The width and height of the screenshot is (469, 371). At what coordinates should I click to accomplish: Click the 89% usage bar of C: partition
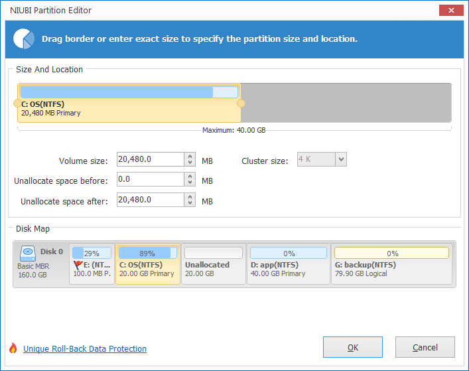148,253
